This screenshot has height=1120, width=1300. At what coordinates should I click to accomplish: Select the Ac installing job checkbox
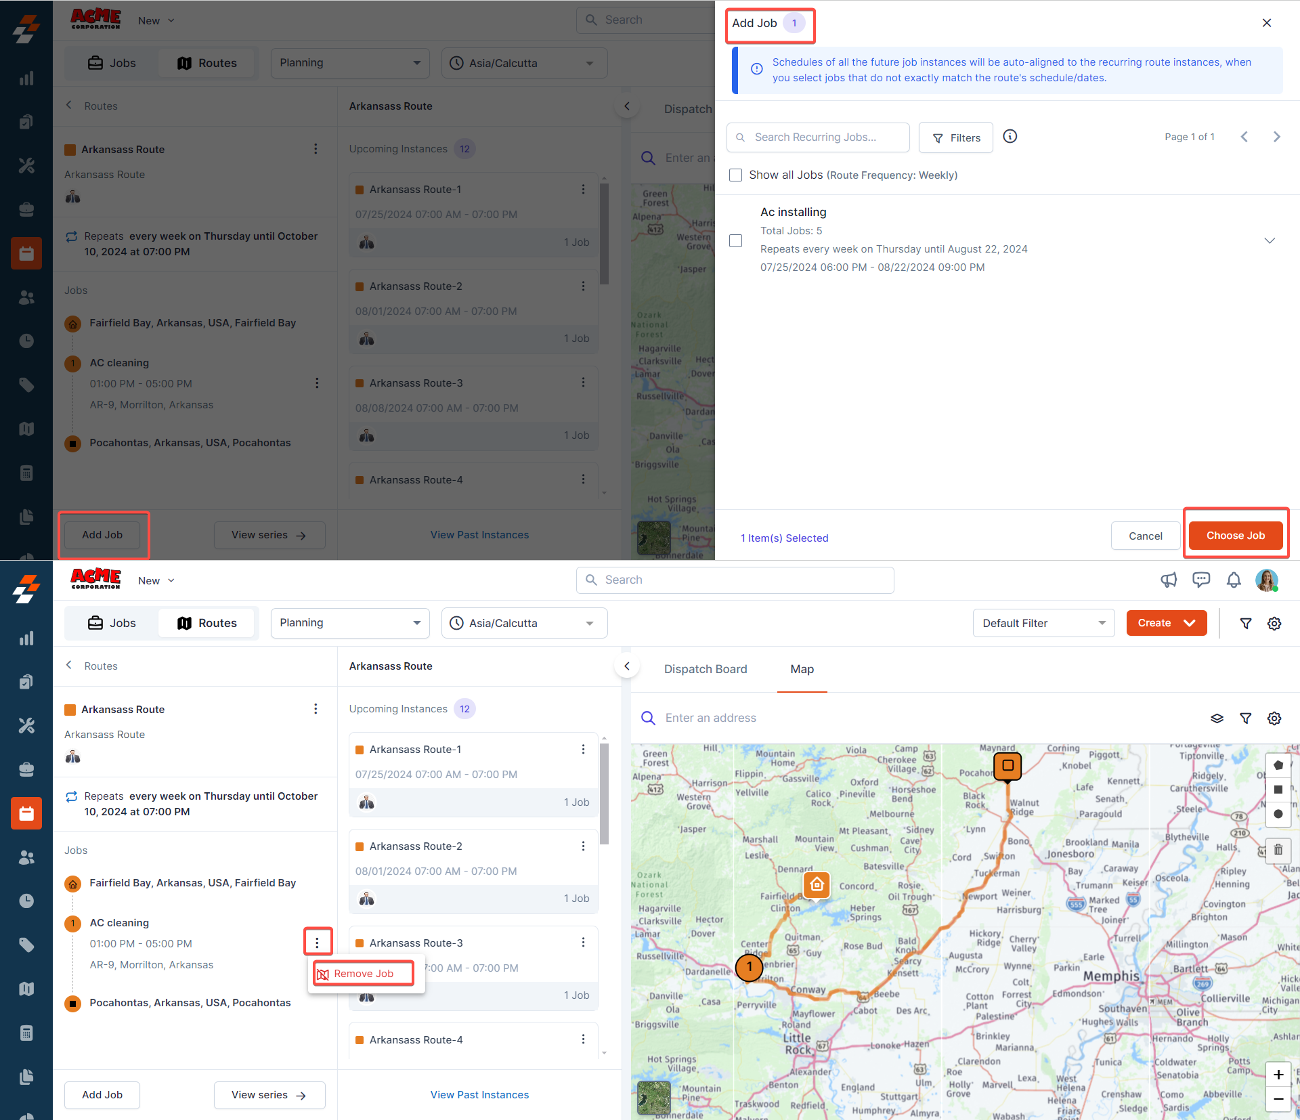coord(736,241)
